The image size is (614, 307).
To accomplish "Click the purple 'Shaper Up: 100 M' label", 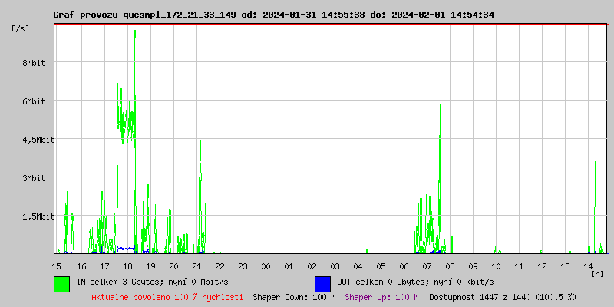I will click(381, 296).
